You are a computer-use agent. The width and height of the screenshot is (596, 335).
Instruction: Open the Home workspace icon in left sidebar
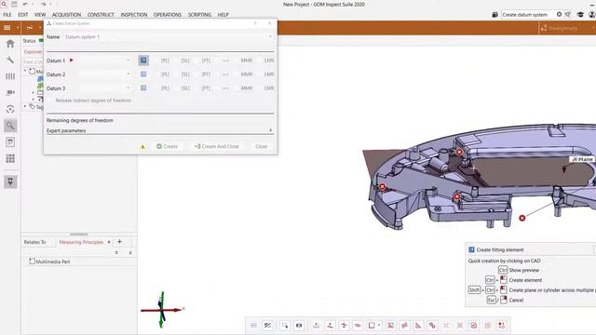pos(10,44)
